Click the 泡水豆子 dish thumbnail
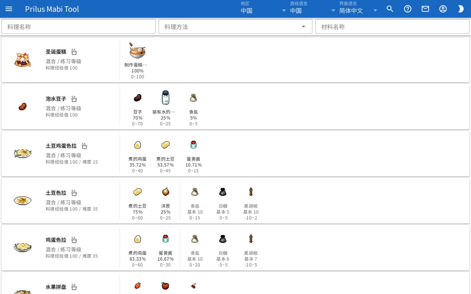 tap(22, 107)
